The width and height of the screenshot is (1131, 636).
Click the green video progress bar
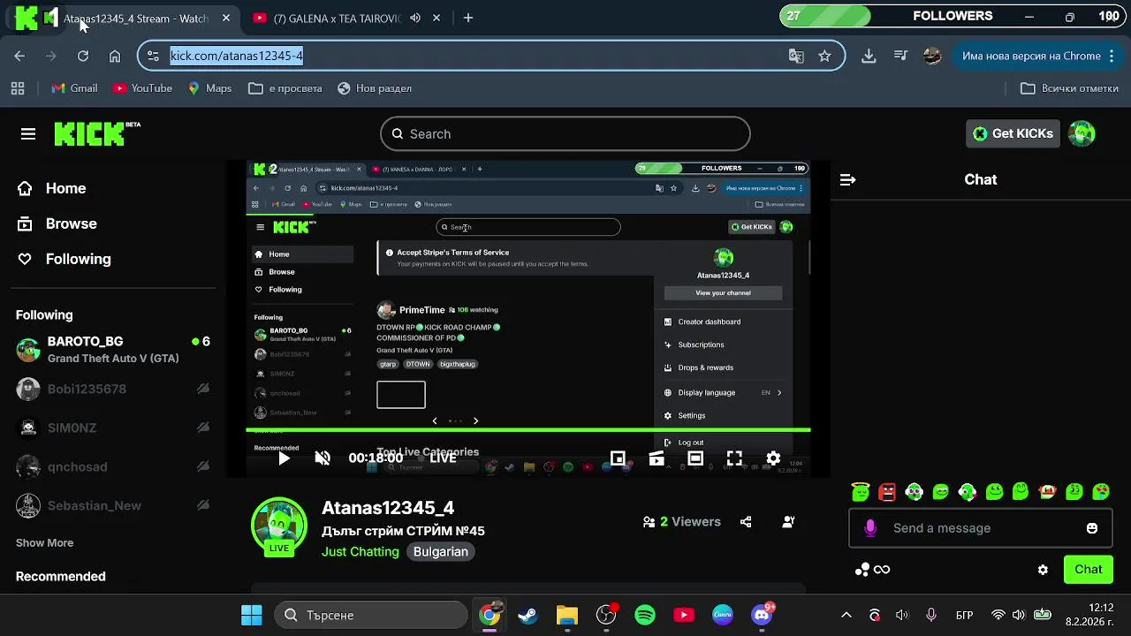[528, 430]
